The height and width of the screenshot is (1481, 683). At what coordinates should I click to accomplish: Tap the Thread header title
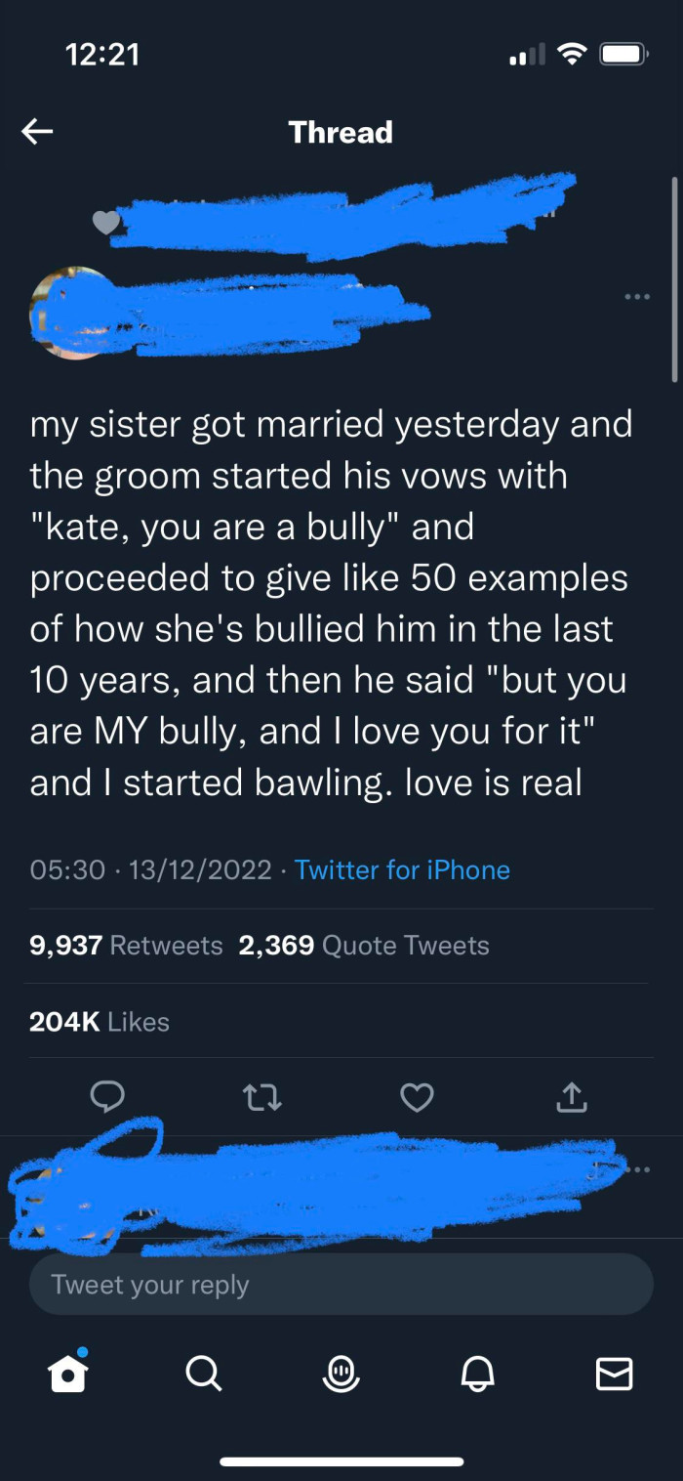click(341, 132)
